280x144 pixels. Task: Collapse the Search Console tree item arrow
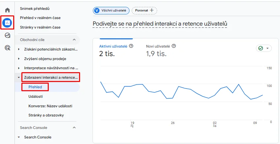coord(19,137)
